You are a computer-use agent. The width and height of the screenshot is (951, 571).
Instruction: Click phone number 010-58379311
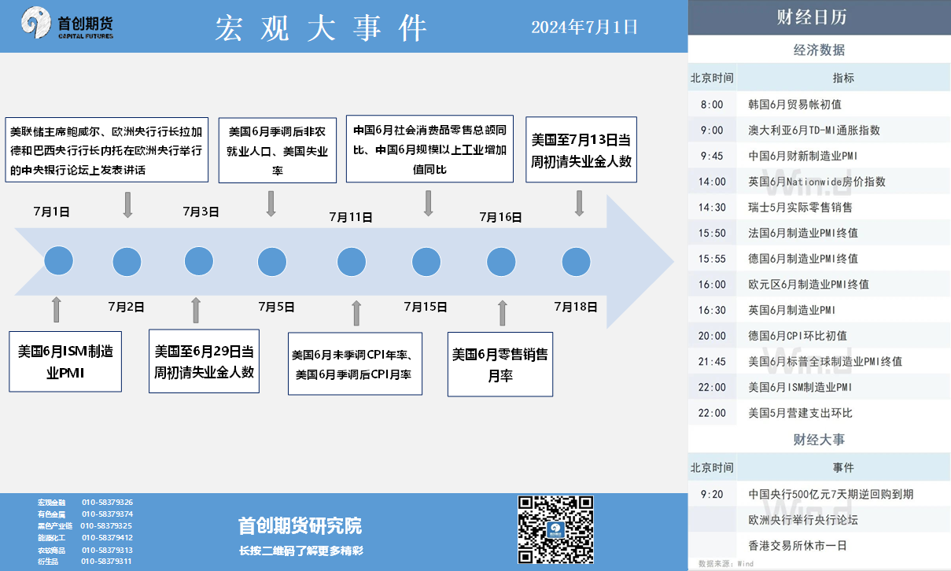point(107,562)
